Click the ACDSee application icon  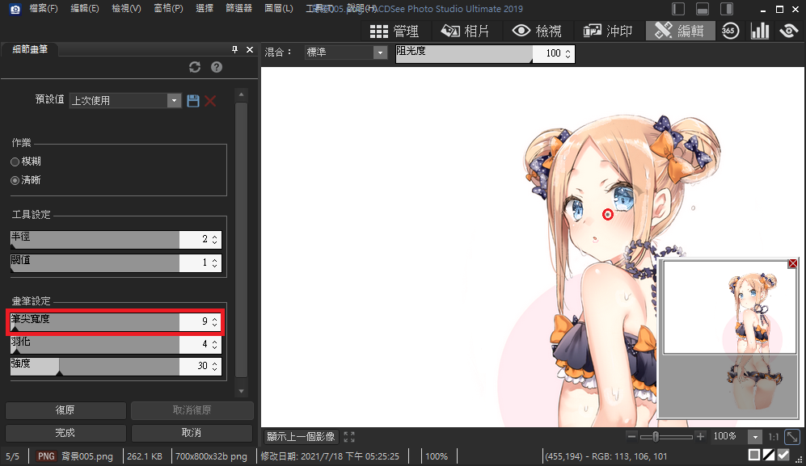coord(15,9)
